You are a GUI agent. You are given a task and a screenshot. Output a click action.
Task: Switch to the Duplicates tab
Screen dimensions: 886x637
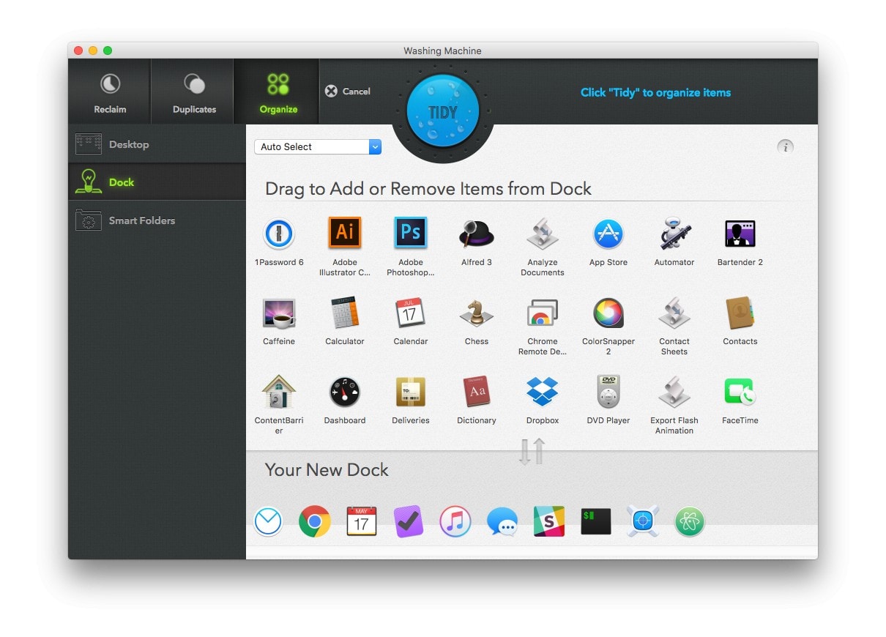(194, 92)
